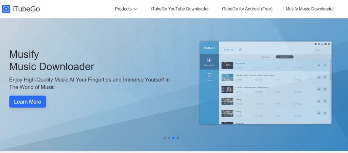Expand the Products dropdown menu
Viewport: 348px width, 153px height.
point(126,9)
